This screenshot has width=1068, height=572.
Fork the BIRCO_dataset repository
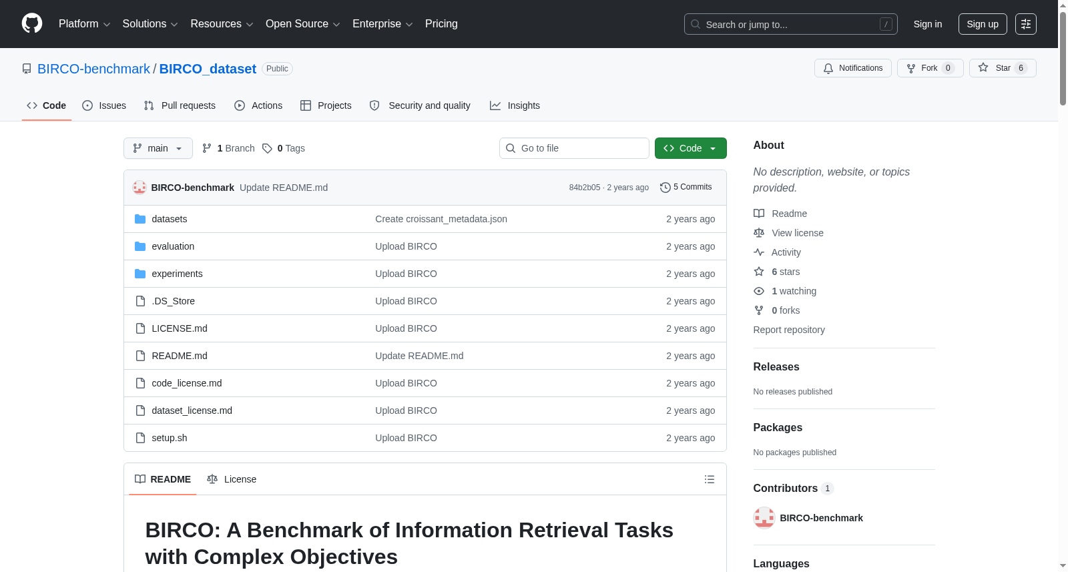coord(930,68)
